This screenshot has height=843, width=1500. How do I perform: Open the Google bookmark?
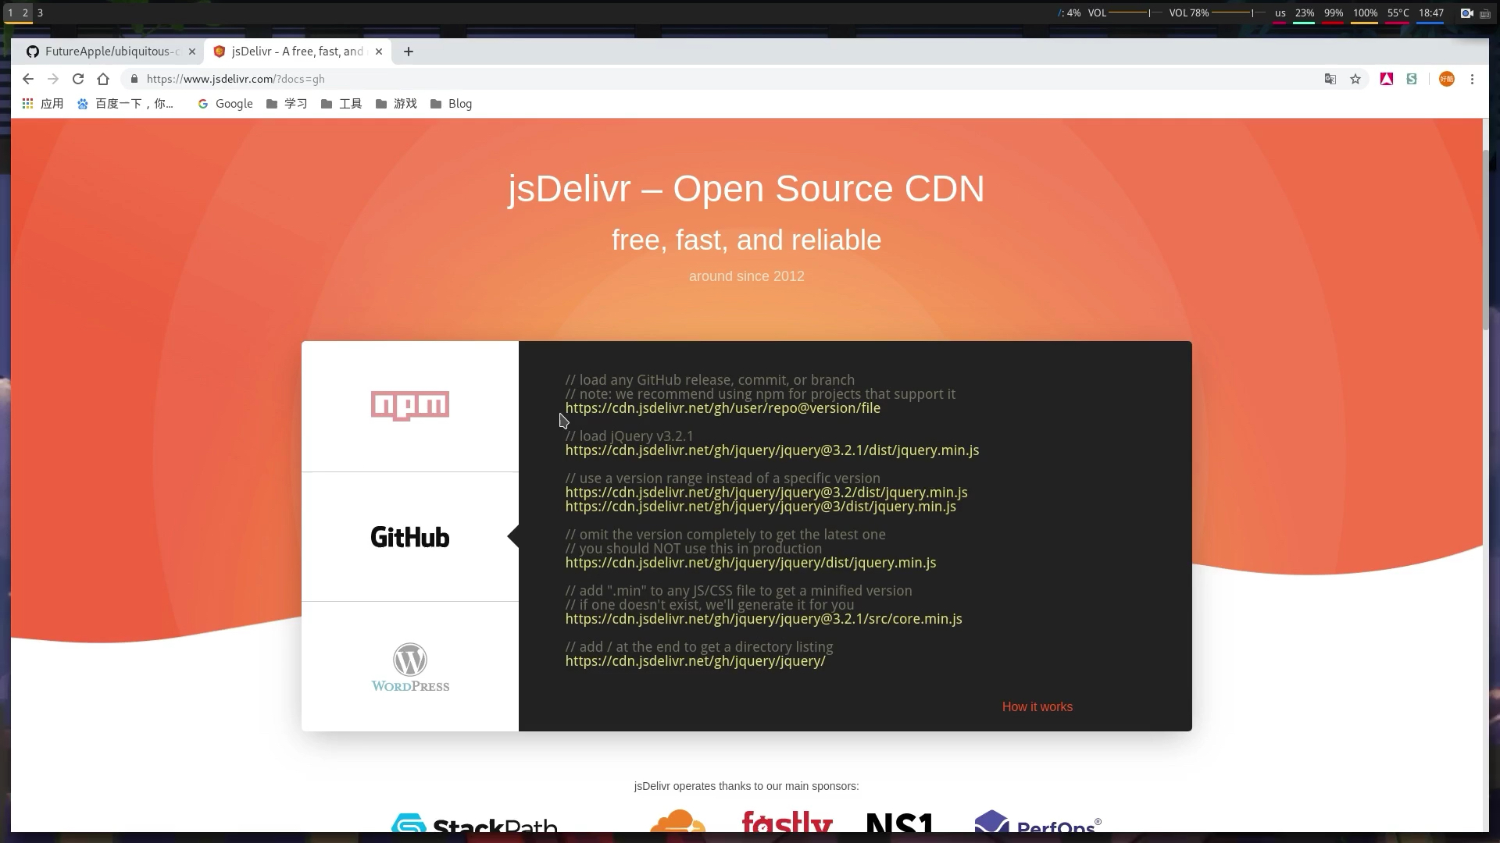pos(225,104)
